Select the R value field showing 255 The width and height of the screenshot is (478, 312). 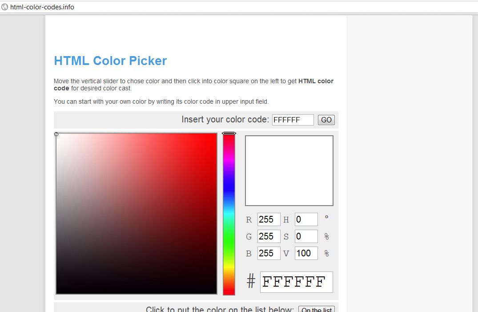tap(269, 219)
